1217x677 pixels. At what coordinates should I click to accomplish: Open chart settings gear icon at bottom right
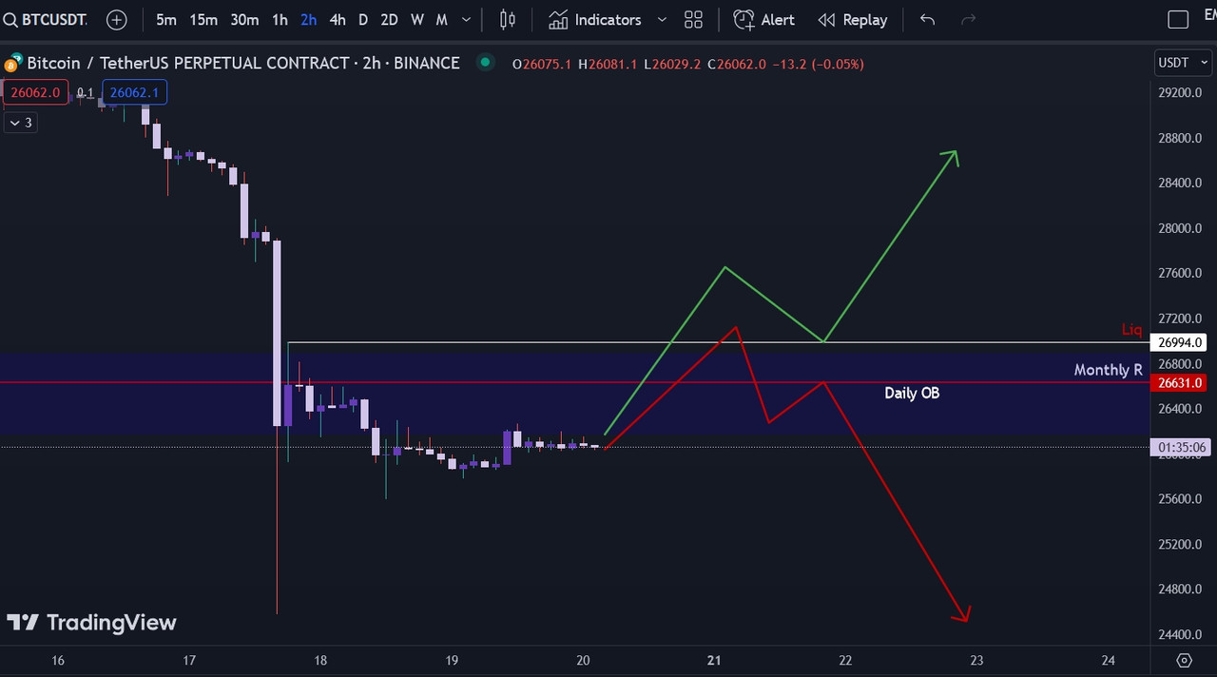[1184, 660]
